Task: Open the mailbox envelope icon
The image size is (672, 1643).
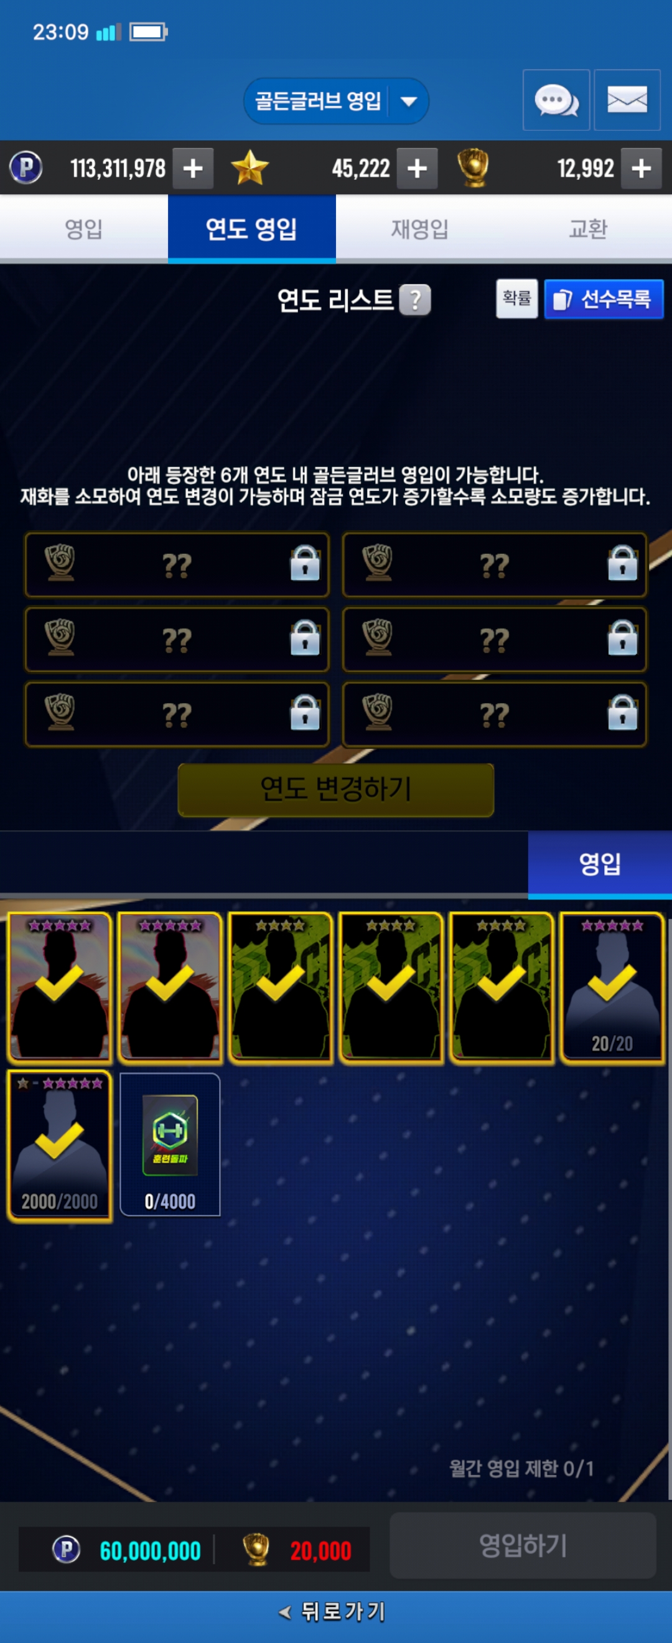Action: [627, 100]
